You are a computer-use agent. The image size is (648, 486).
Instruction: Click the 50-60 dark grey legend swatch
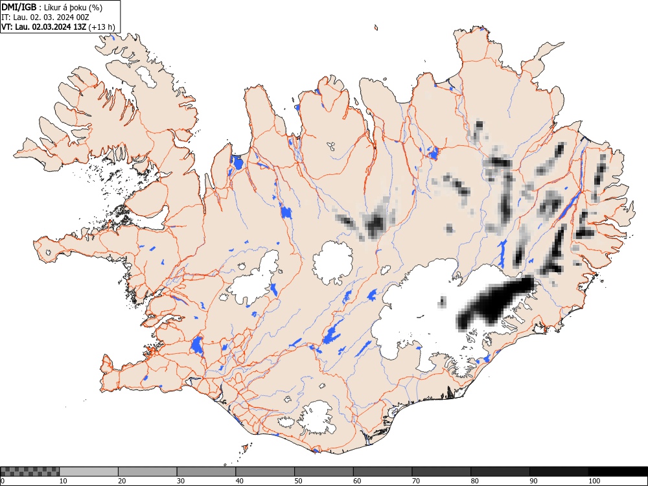click(324, 472)
